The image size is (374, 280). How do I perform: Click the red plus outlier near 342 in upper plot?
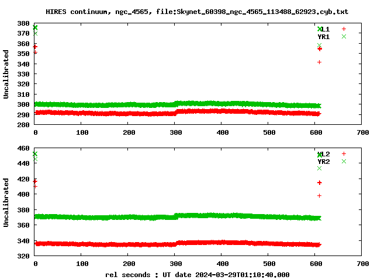(x=320, y=62)
